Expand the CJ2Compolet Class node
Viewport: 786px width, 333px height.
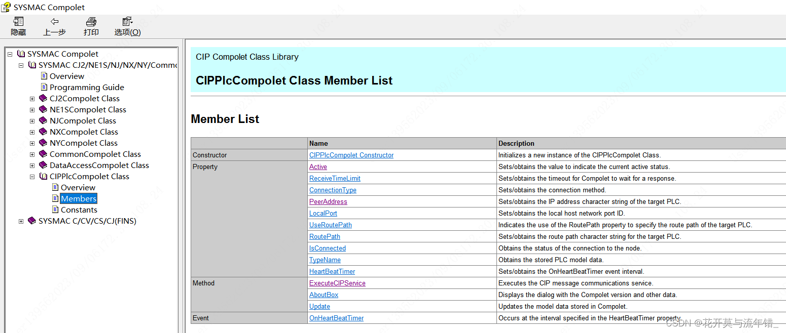coord(32,99)
